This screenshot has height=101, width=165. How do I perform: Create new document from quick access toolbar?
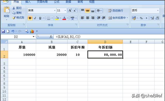point(8,31)
